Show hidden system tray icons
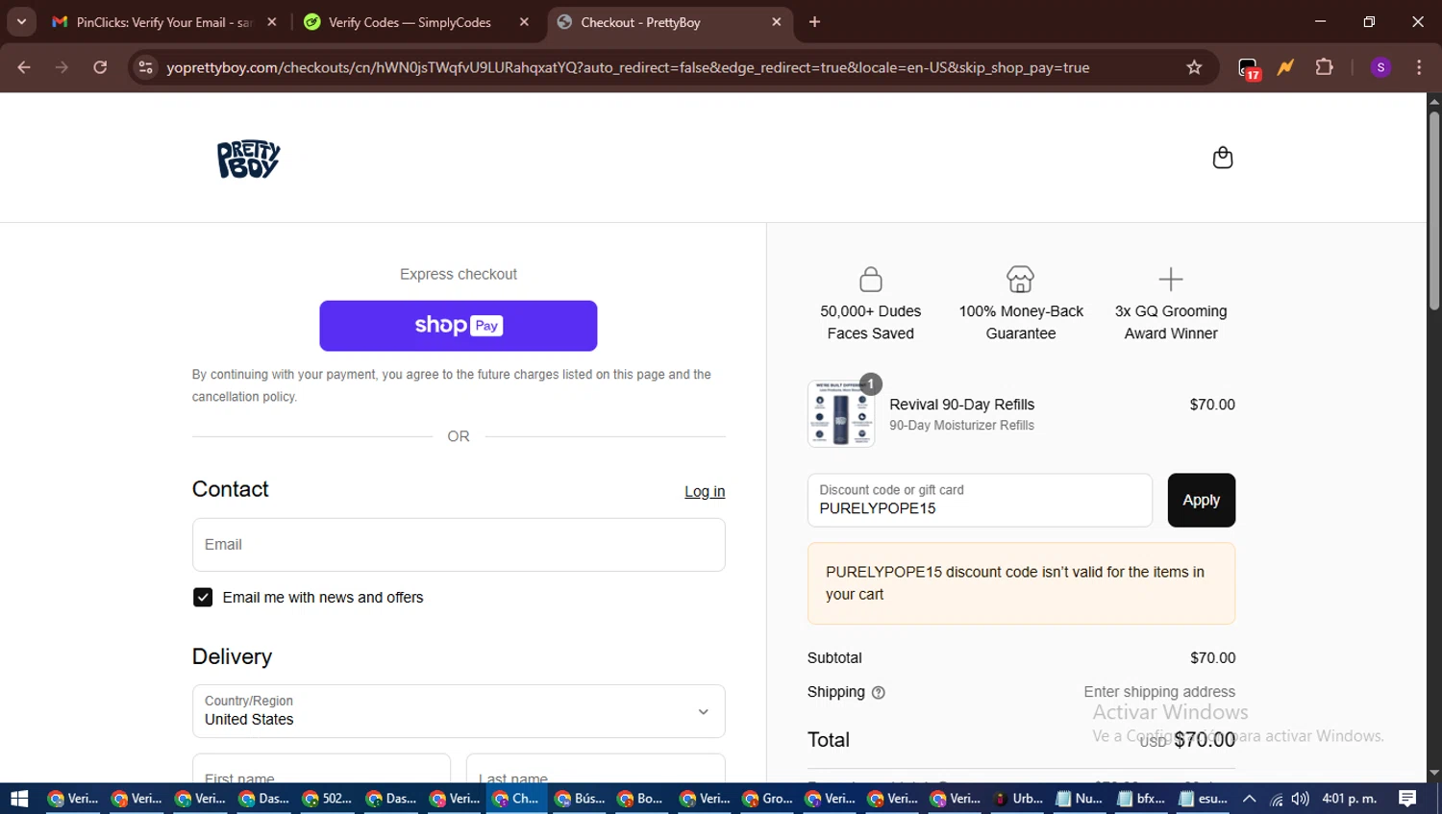The width and height of the screenshot is (1442, 814). click(1249, 799)
